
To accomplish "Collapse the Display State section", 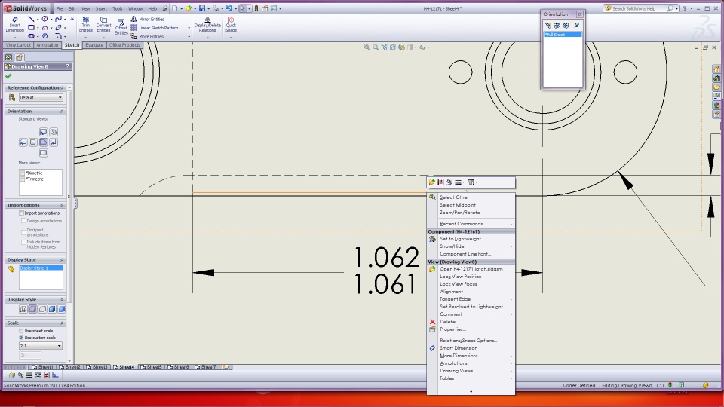I will point(61,259).
